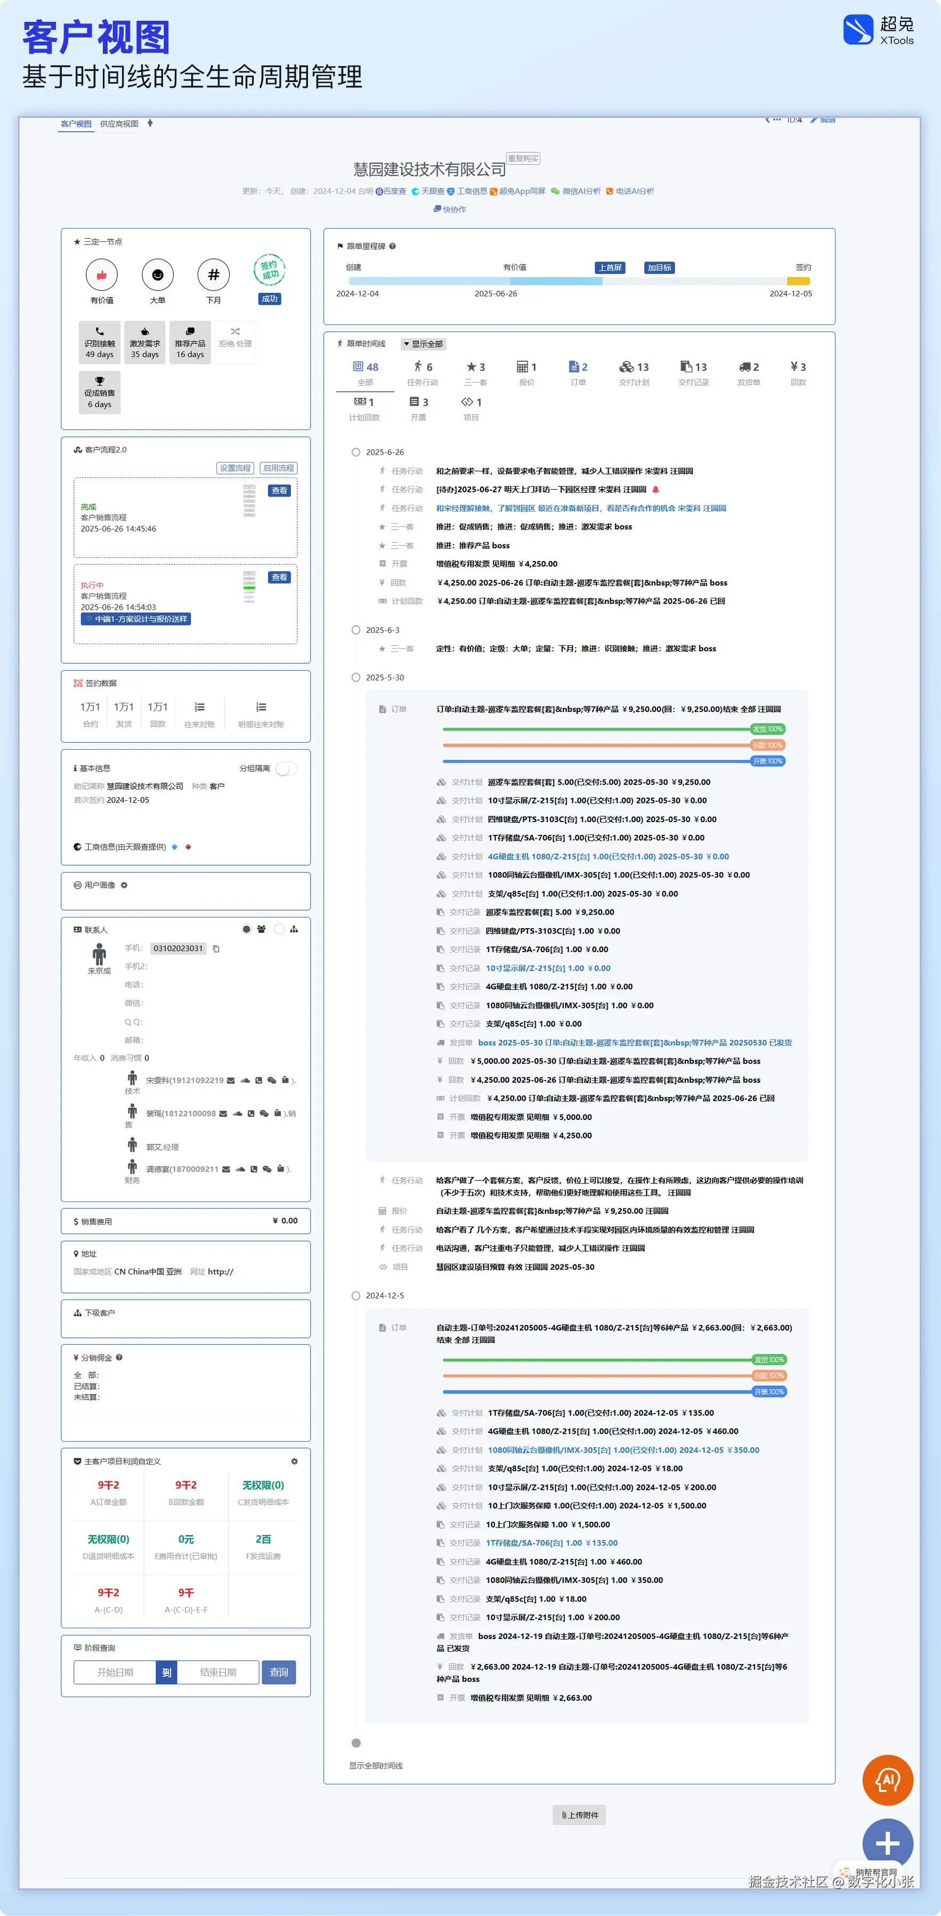Select the 发货单 timeline filter tab
Image resolution: width=941 pixels, height=1916 pixels.
[748, 374]
